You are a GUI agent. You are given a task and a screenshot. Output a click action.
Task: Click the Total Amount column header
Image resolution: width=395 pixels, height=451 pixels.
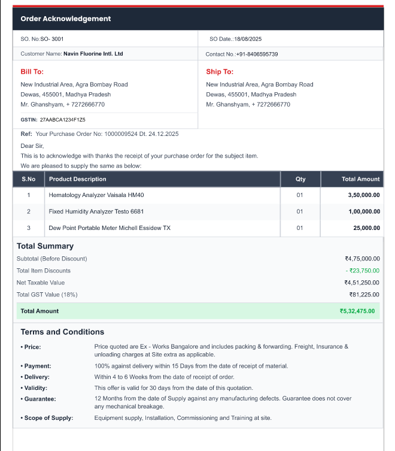coord(360,179)
